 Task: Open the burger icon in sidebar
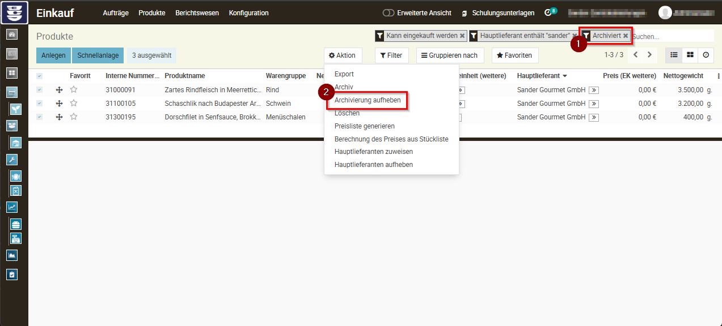tap(16, 224)
